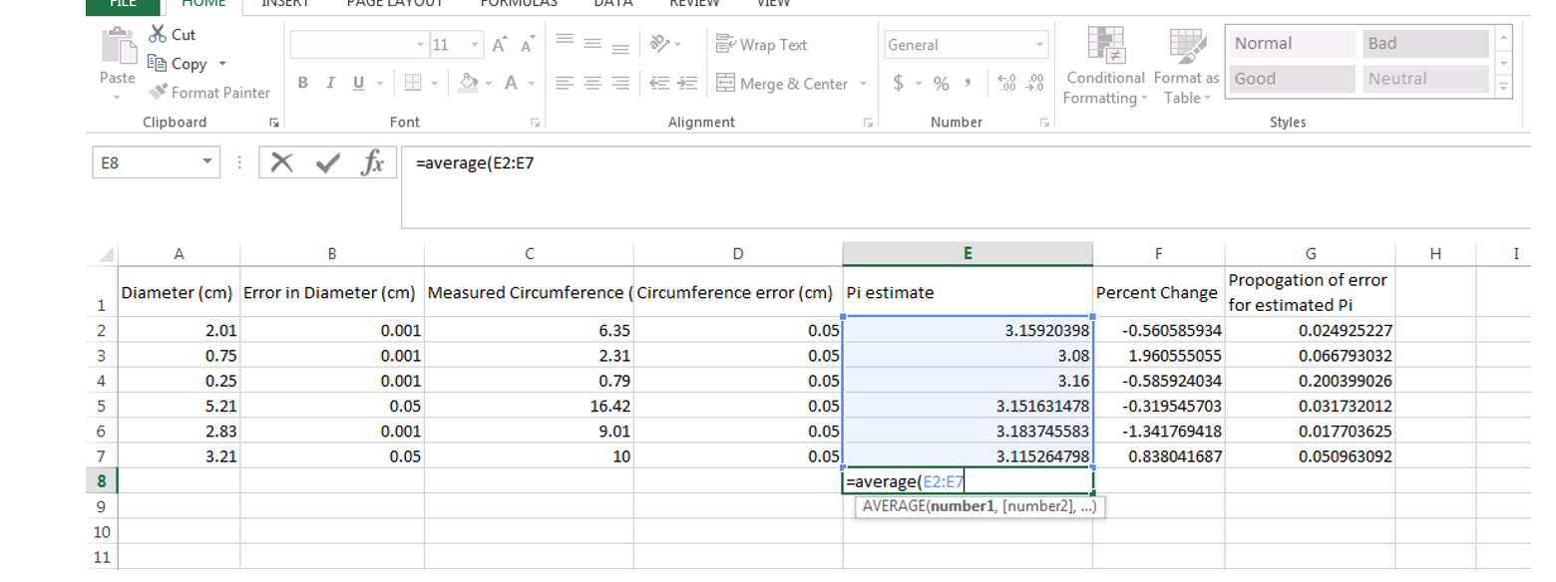
Task: Toggle Wrap Text
Action: click(x=762, y=45)
